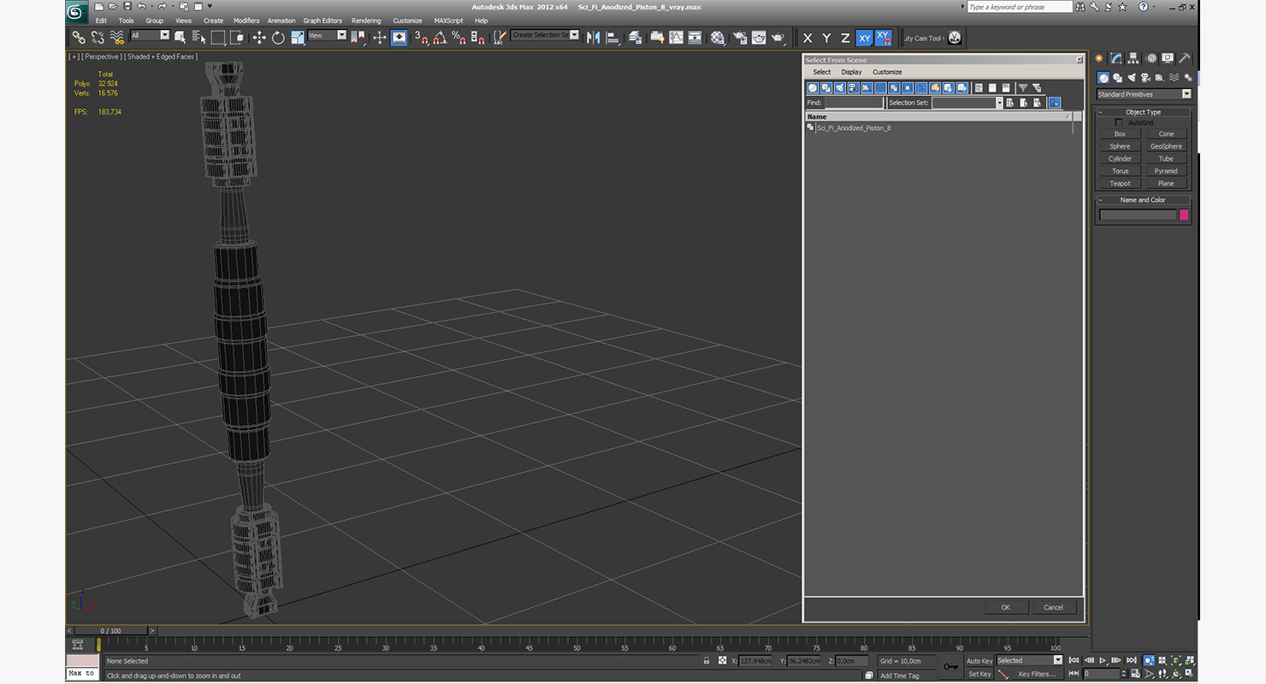Click the Name column header

pos(938,116)
